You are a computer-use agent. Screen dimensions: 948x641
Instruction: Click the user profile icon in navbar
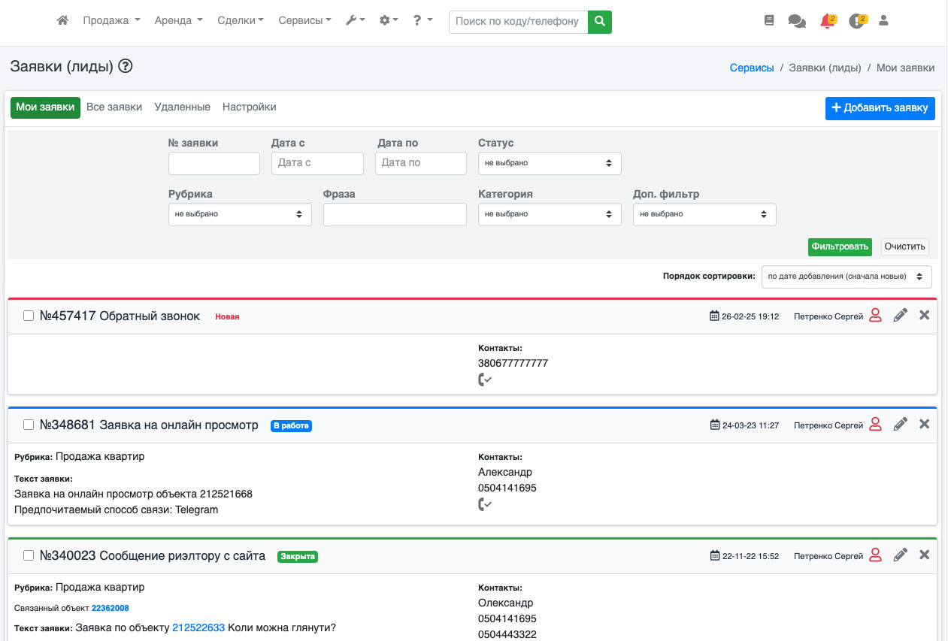(883, 21)
